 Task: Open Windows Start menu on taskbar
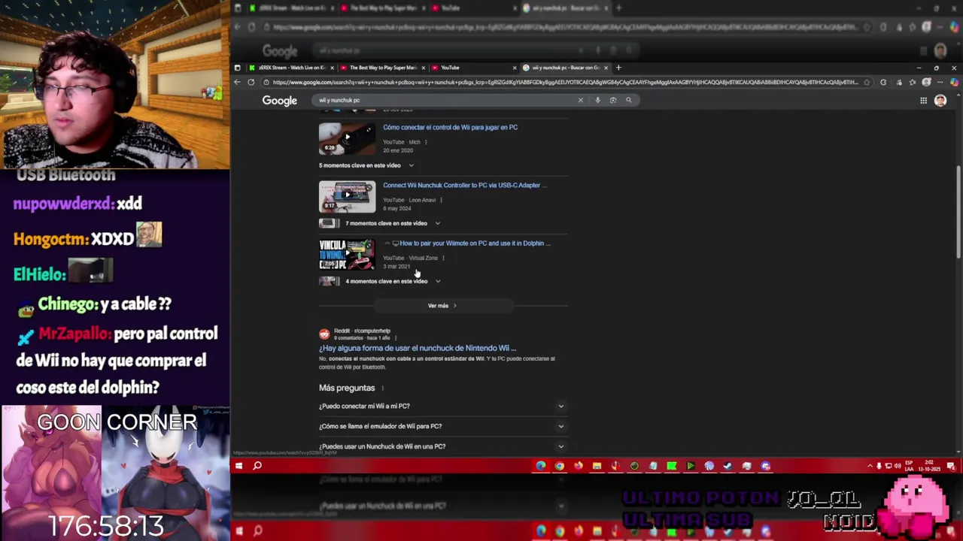238,466
